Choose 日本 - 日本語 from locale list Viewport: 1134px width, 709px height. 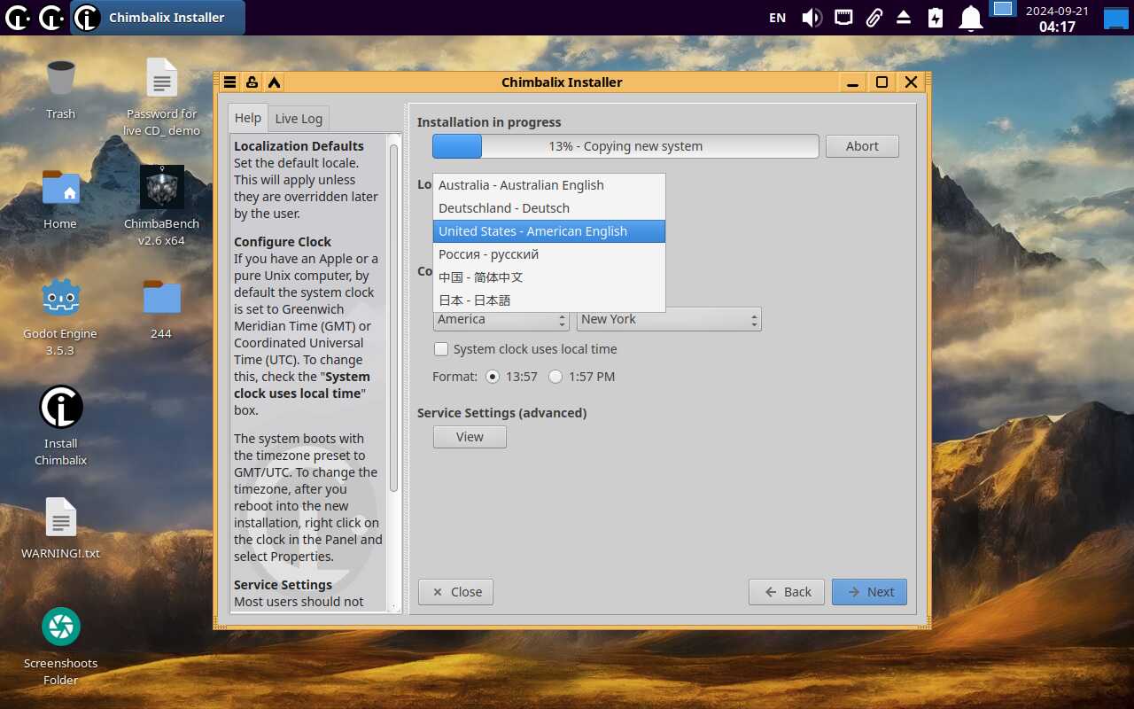[549, 300]
